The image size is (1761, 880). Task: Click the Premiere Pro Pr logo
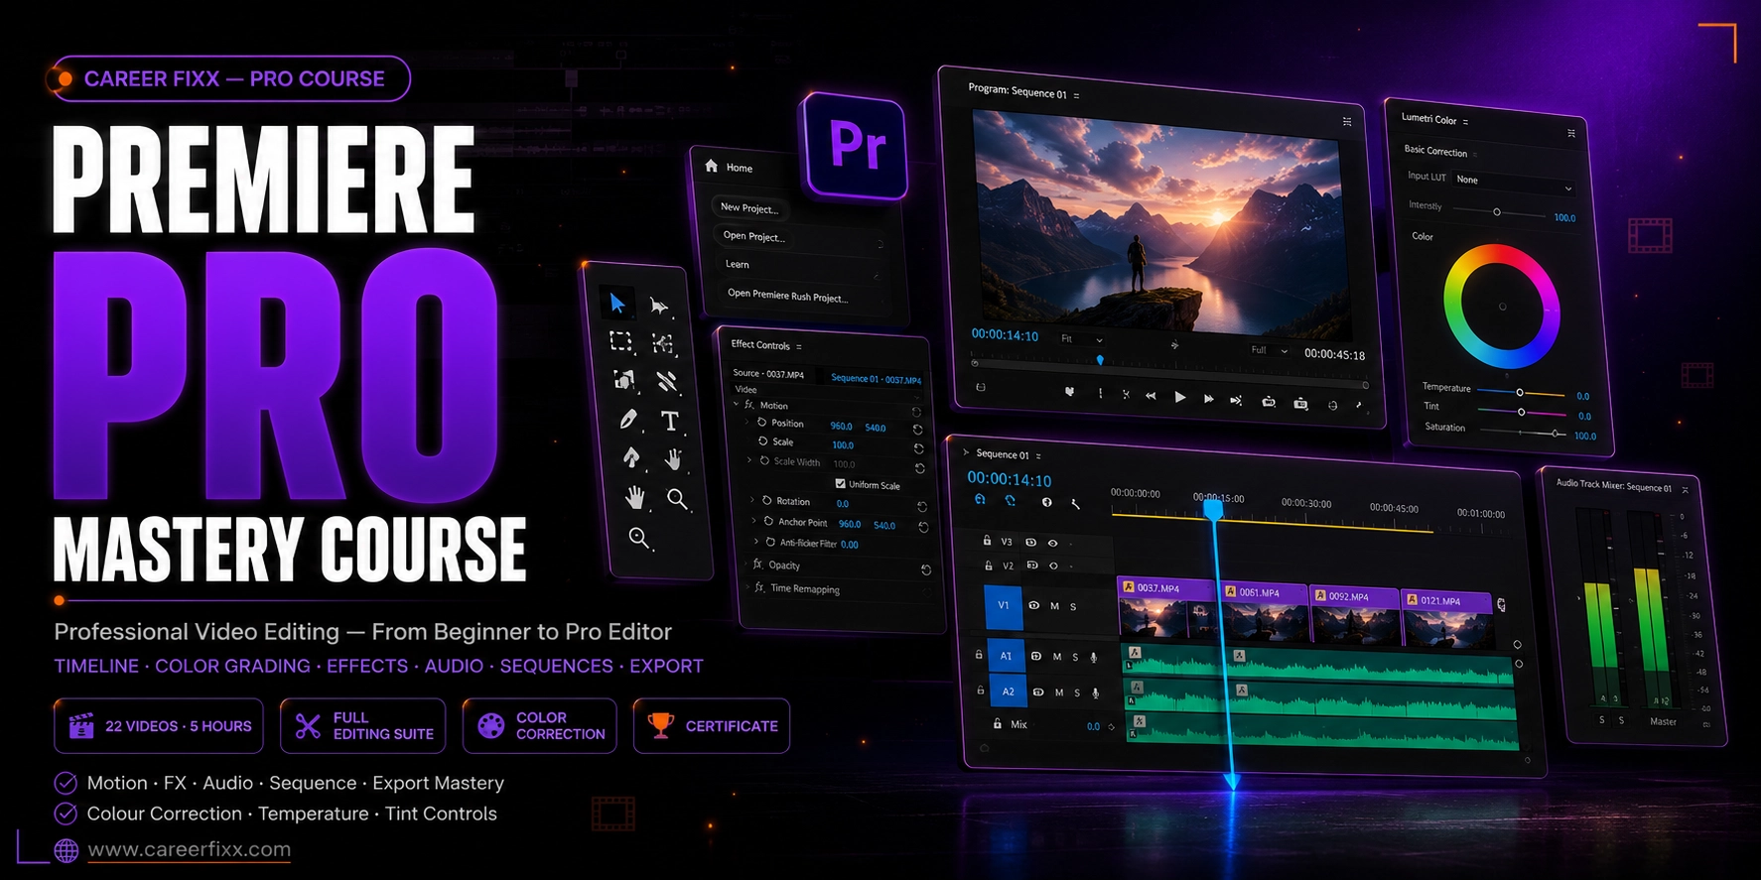(x=857, y=146)
